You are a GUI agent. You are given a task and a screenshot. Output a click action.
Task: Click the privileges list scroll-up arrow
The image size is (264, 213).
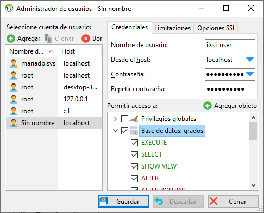click(254, 118)
